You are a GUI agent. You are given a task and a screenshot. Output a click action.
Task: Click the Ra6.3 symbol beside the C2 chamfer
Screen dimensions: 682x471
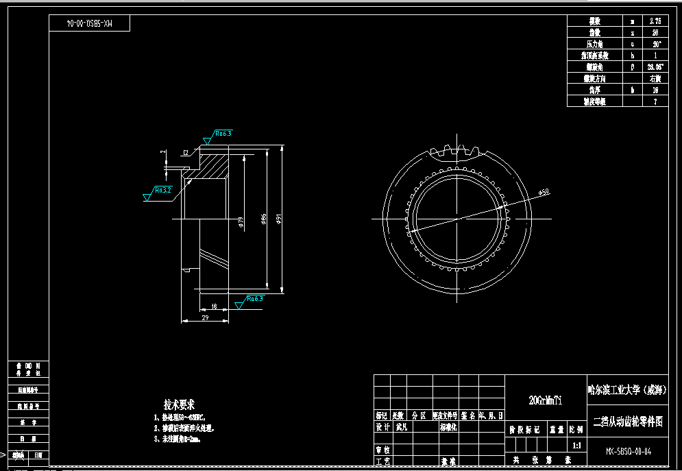(217, 136)
